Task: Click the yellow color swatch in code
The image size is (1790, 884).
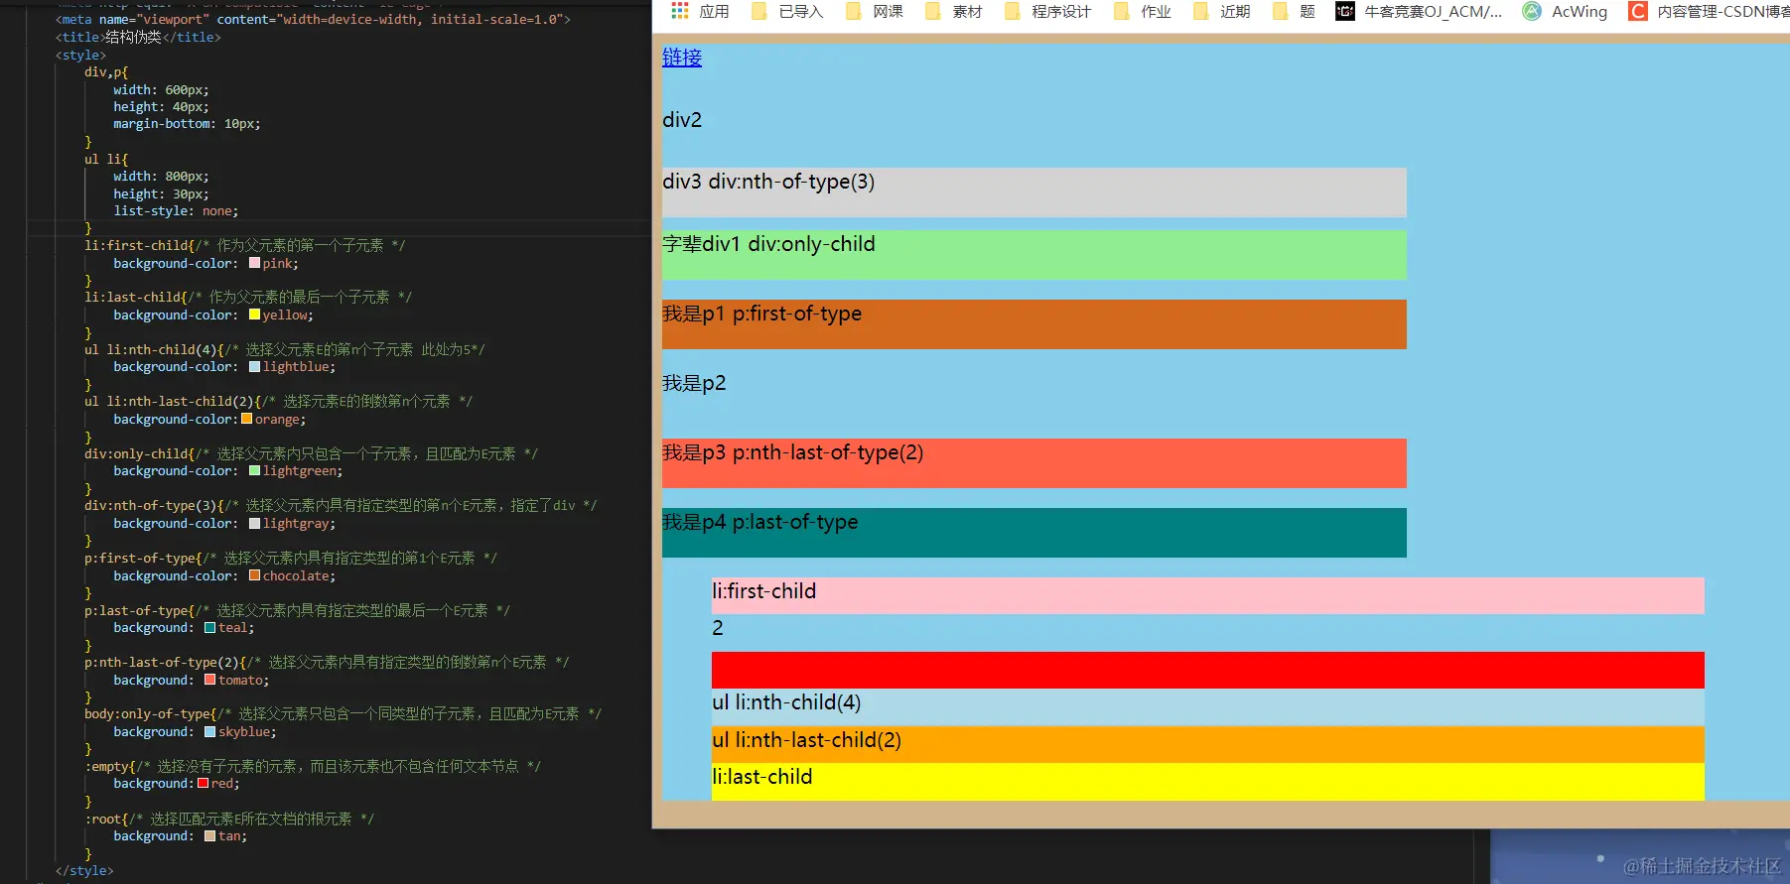Action: [255, 315]
